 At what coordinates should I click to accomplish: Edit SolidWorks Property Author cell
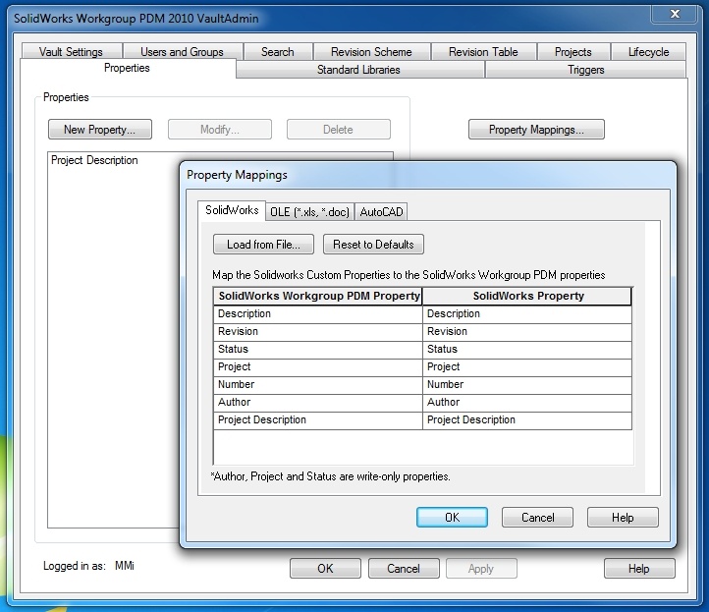(527, 402)
